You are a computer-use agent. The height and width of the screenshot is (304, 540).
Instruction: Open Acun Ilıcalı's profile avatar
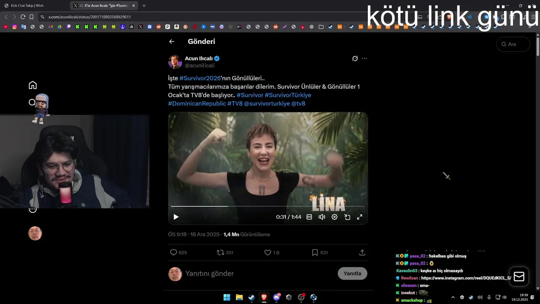[175, 62]
